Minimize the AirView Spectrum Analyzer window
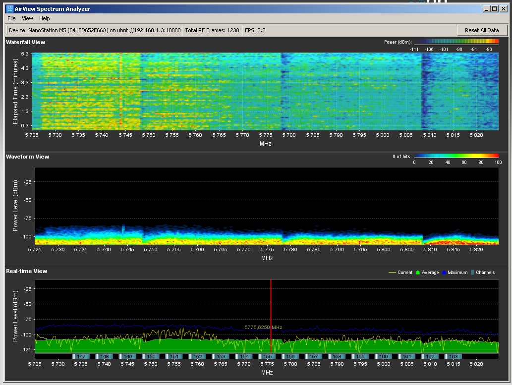Screen dimensions: 512x385 (487, 9)
